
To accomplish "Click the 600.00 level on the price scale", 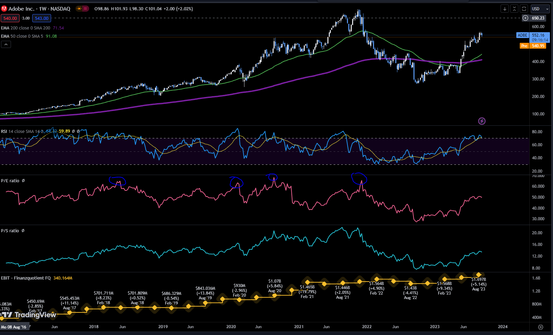I will (x=538, y=27).
